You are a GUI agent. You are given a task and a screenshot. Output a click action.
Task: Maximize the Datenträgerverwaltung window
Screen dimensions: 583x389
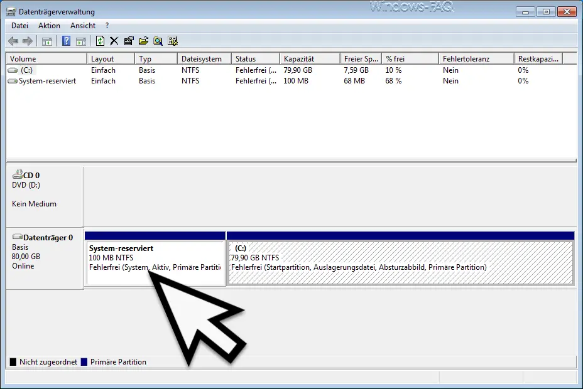(546, 12)
